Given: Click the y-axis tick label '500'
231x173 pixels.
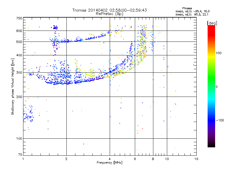Looking at the screenshot, I should (19, 42).
